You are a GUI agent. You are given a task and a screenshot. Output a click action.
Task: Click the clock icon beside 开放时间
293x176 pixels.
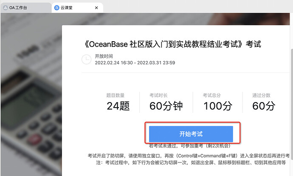(x=86, y=59)
